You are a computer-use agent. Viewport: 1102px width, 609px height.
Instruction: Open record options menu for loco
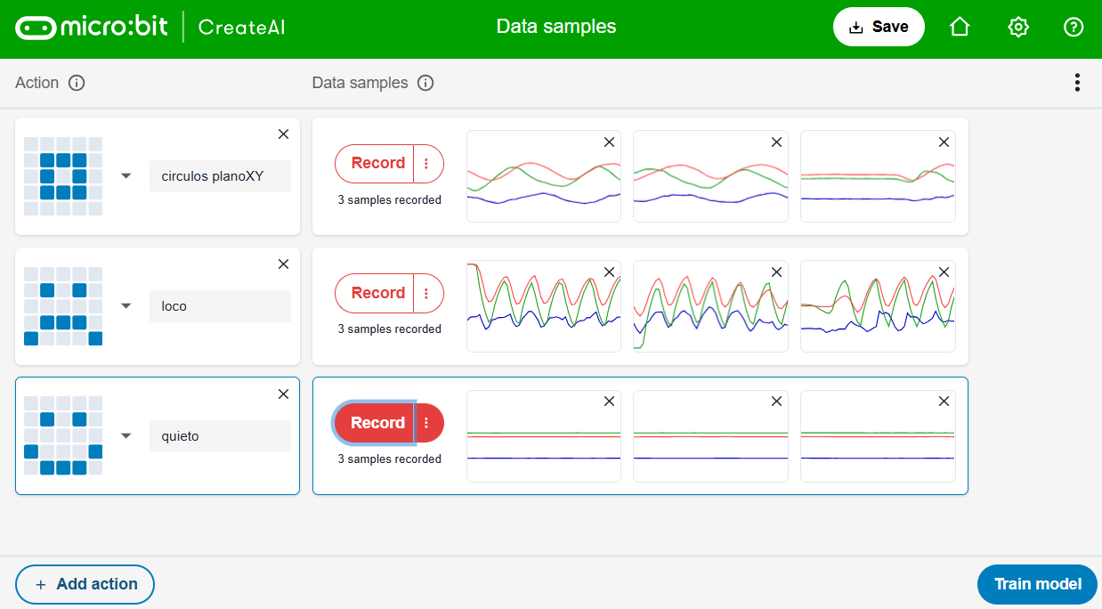click(x=427, y=293)
